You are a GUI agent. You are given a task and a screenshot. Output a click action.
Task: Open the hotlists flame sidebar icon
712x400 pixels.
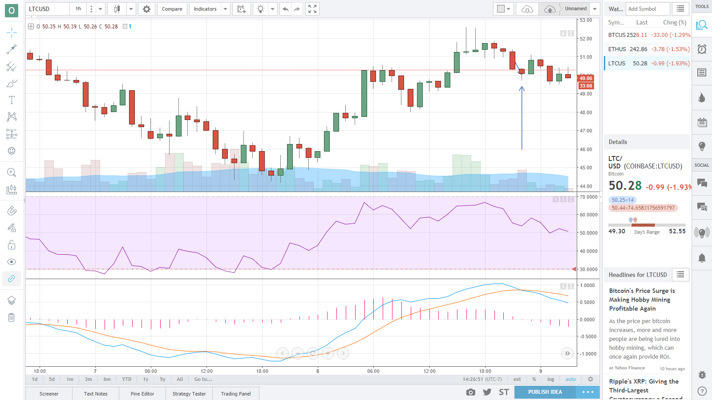(x=702, y=97)
